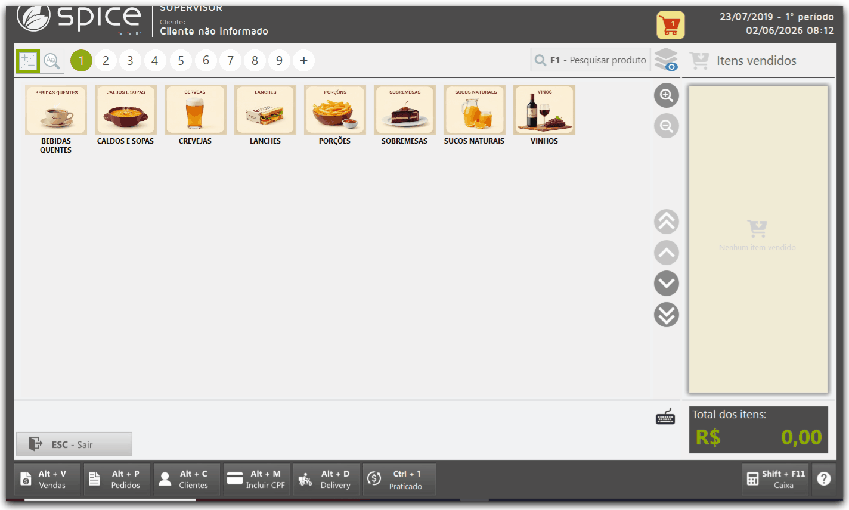Image resolution: width=849 pixels, height=510 pixels.
Task: Open the Bebidas Quentes category
Action: [56, 119]
